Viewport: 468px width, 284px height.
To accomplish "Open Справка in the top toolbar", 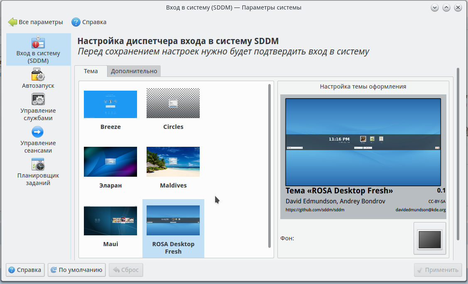I will coord(89,22).
